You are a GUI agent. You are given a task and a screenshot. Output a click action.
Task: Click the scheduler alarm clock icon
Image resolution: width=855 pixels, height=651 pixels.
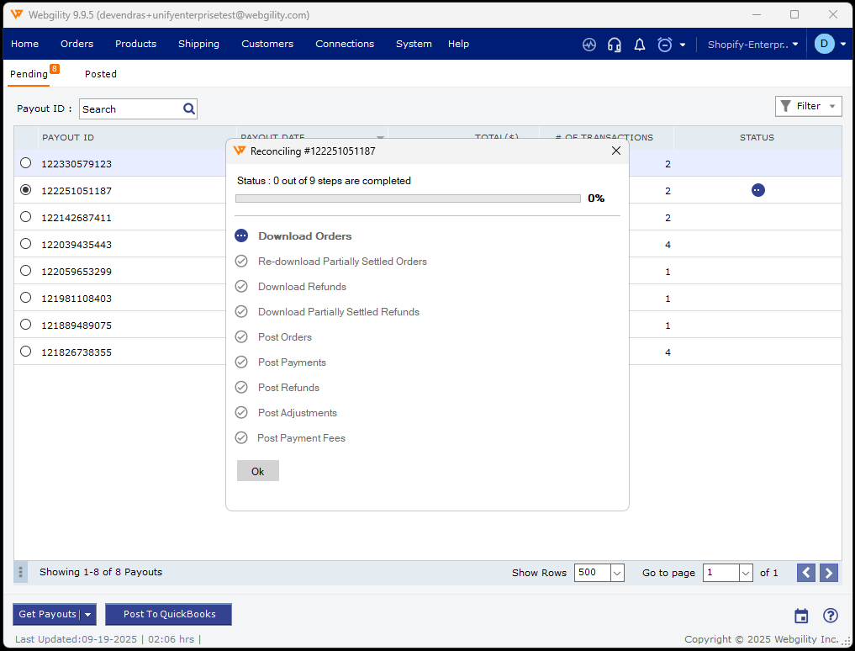coord(665,45)
